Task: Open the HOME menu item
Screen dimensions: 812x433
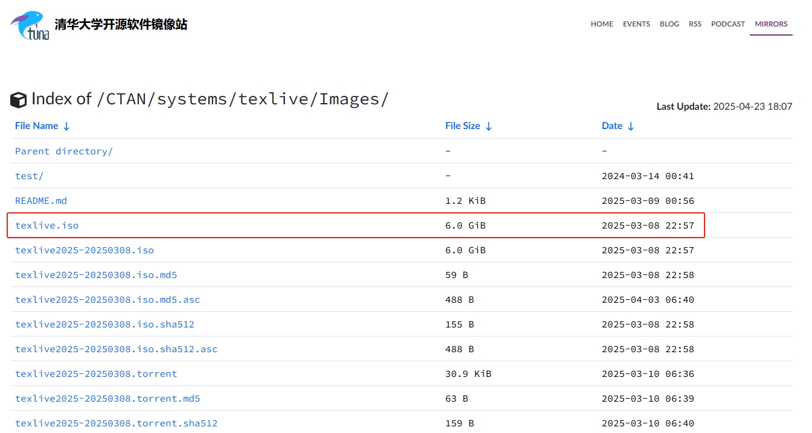Action: click(x=601, y=24)
